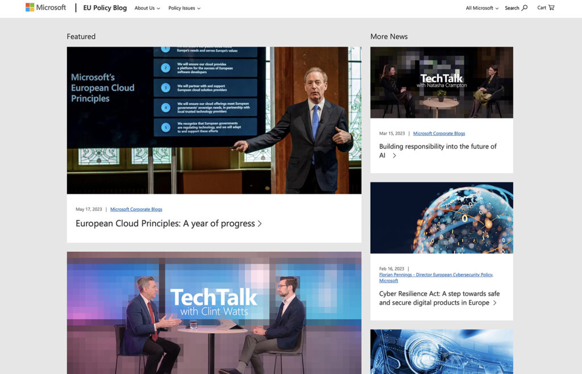Image resolution: width=582 pixels, height=374 pixels.
Task: Open the All Microsoft dropdown
Action: pyautogui.click(x=482, y=8)
